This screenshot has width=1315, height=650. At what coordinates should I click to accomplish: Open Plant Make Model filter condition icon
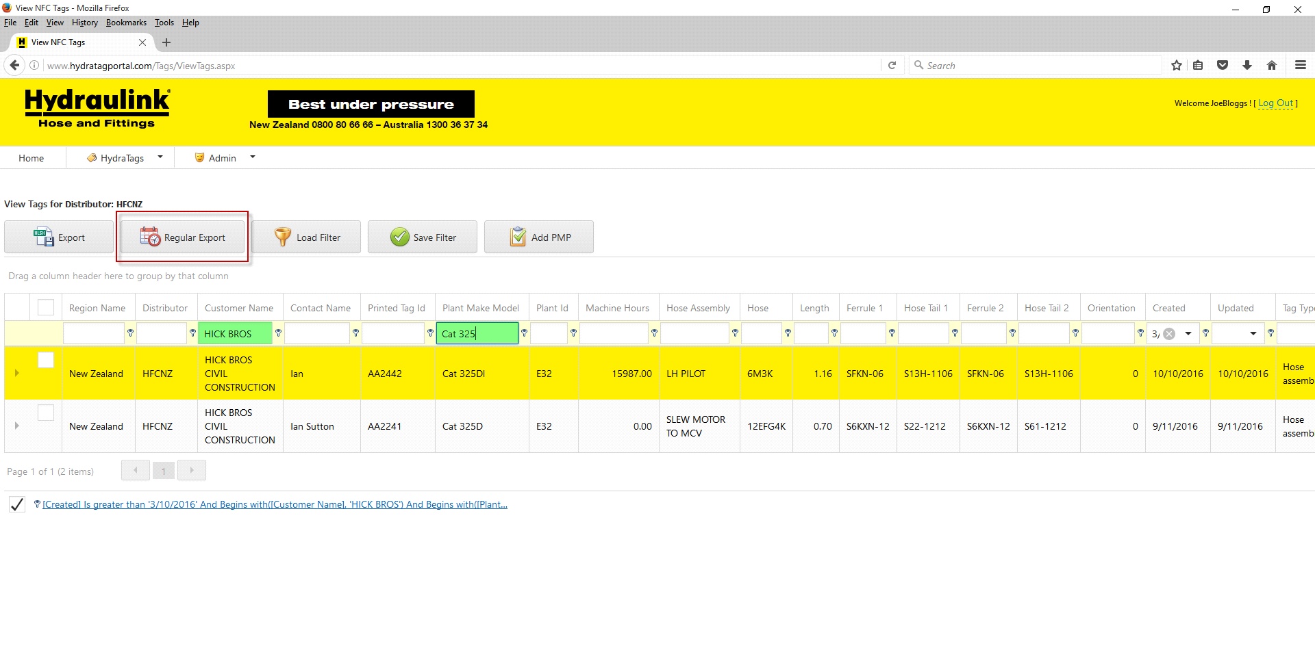pos(524,333)
